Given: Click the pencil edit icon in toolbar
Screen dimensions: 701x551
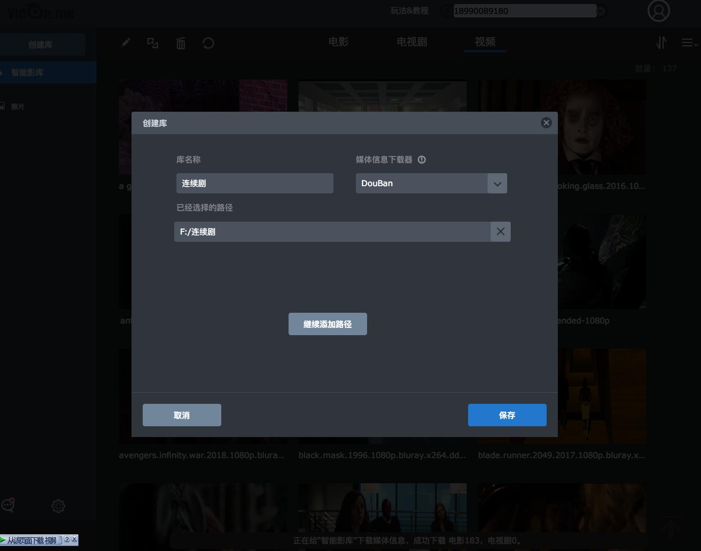Looking at the screenshot, I should point(126,43).
